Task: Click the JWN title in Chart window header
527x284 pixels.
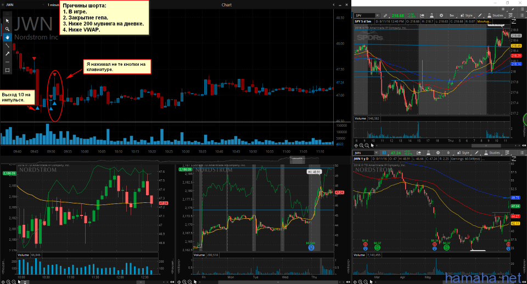Action: click(10, 5)
